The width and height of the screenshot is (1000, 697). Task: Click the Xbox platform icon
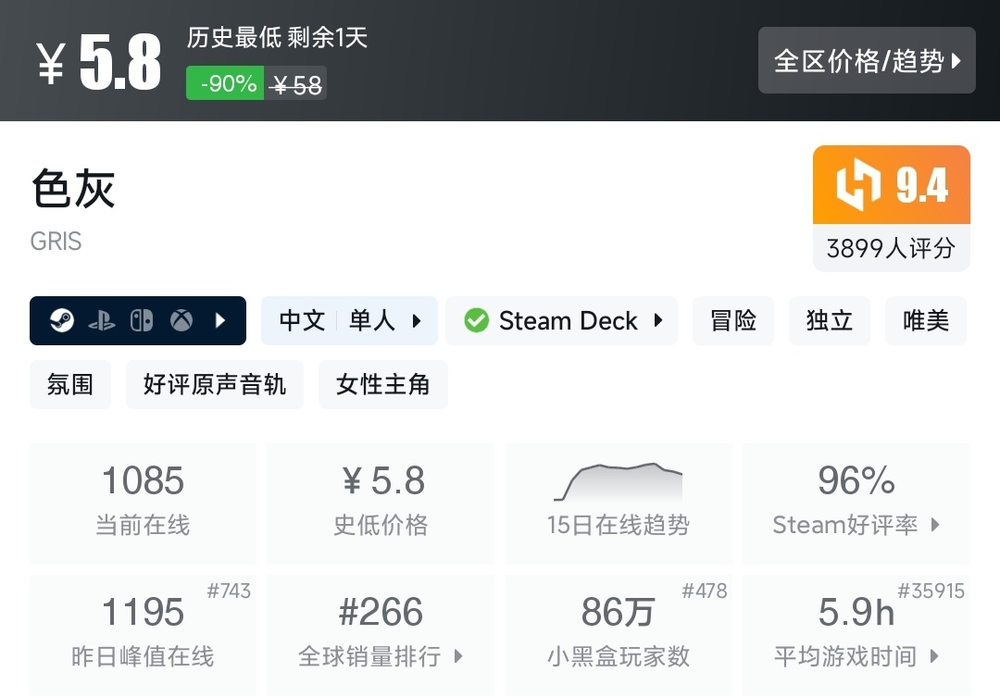(x=181, y=321)
